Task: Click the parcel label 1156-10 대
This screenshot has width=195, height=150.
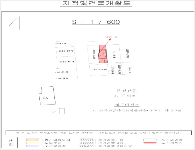Action: [66, 51]
